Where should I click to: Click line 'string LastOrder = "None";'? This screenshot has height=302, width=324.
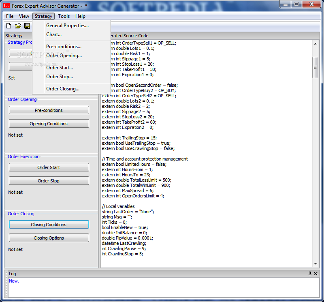(x=128, y=212)
